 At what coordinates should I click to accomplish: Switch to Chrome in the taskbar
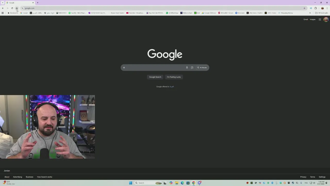coord(194,183)
